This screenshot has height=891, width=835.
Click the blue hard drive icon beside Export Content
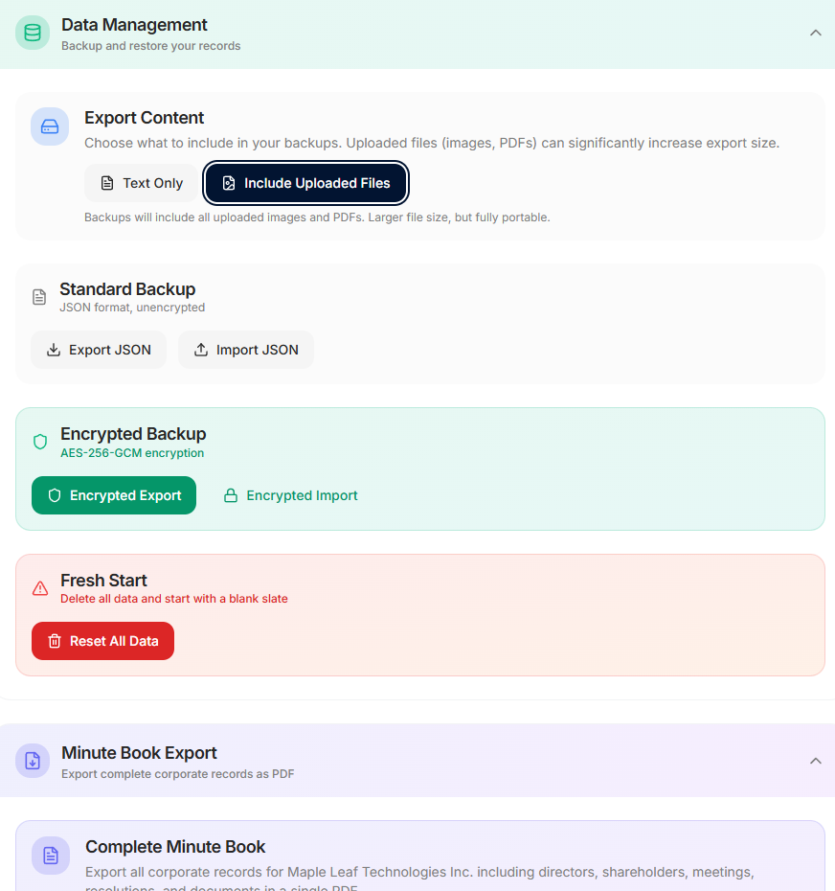pyautogui.click(x=50, y=126)
